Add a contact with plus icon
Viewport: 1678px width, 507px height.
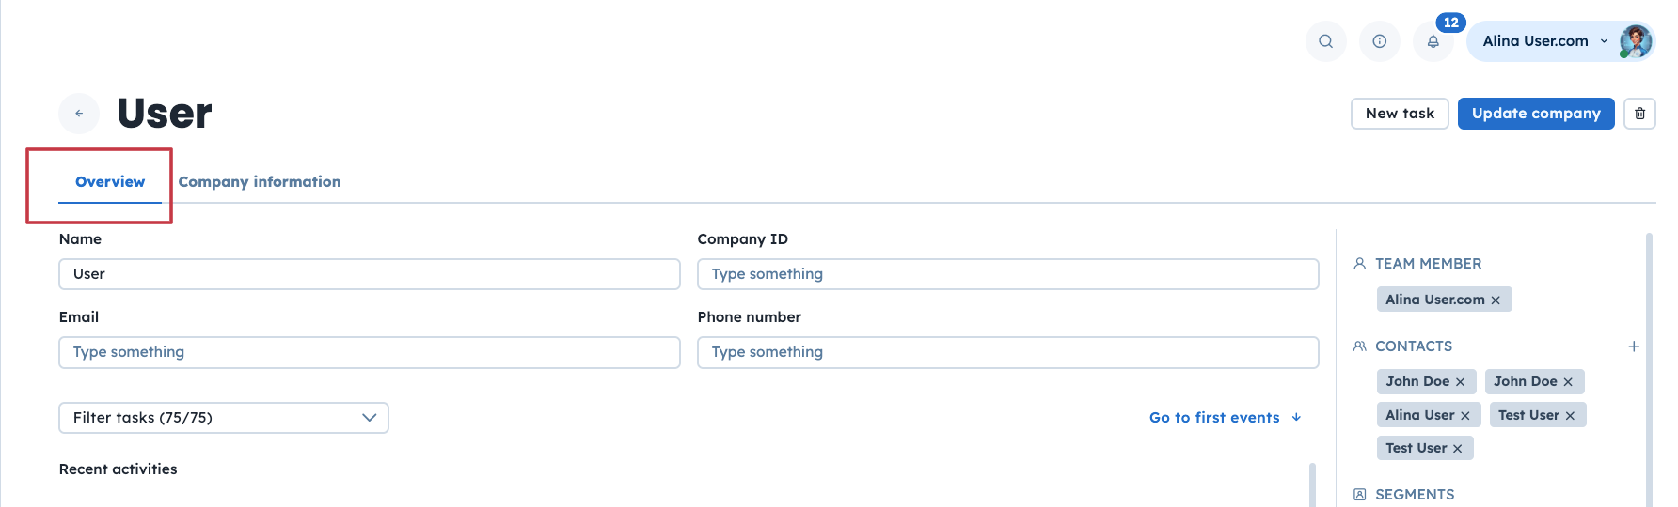[x=1634, y=346]
